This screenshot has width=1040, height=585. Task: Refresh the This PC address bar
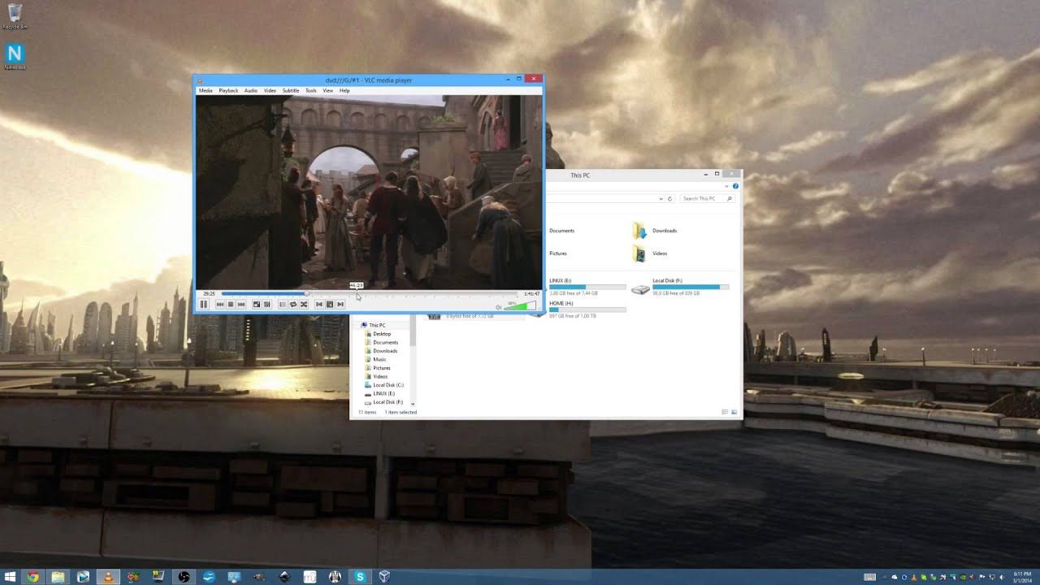tap(669, 198)
